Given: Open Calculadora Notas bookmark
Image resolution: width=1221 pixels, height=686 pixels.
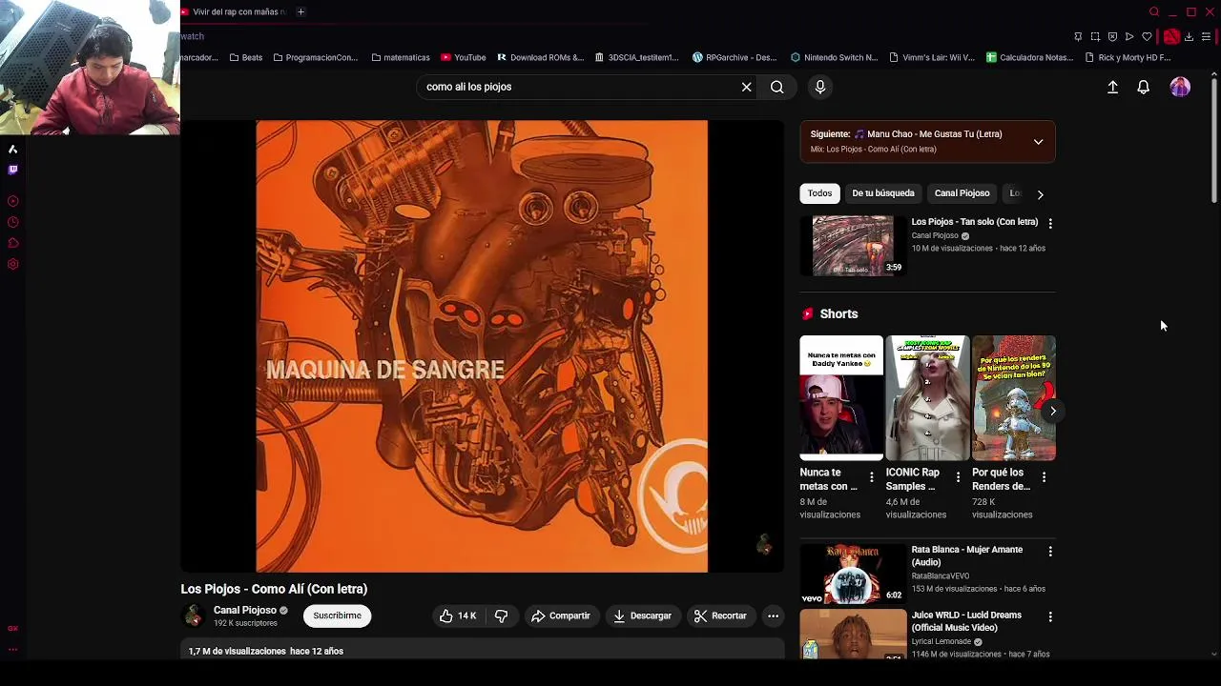Looking at the screenshot, I should tap(1029, 57).
